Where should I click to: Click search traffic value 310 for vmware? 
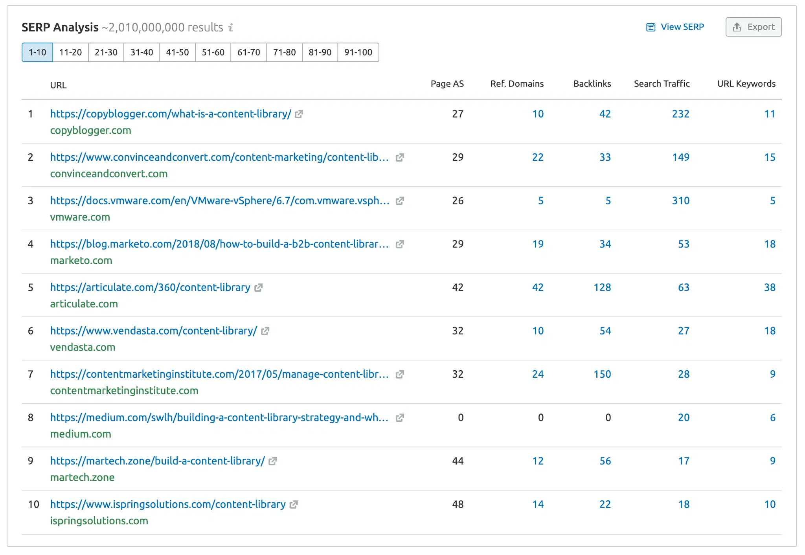[680, 201]
